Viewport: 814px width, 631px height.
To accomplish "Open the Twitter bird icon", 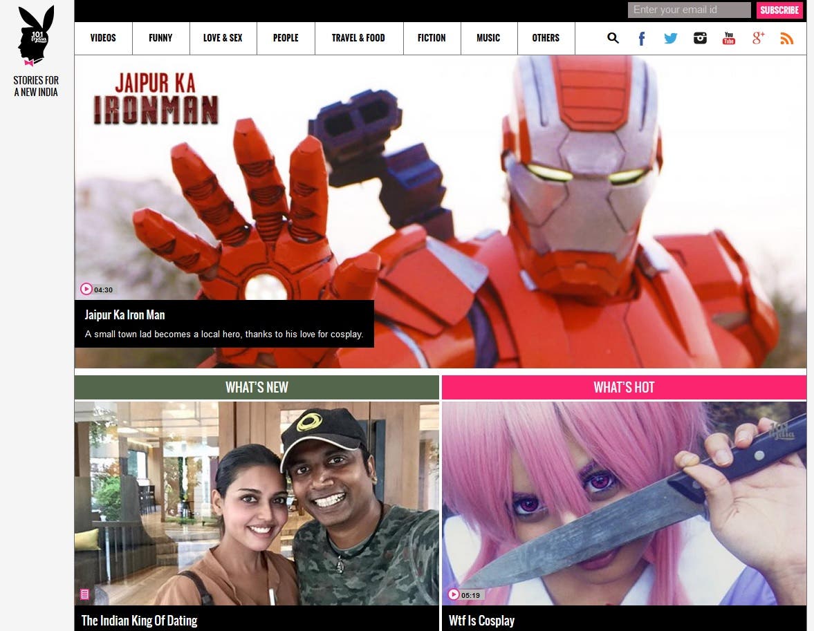I will pos(671,38).
